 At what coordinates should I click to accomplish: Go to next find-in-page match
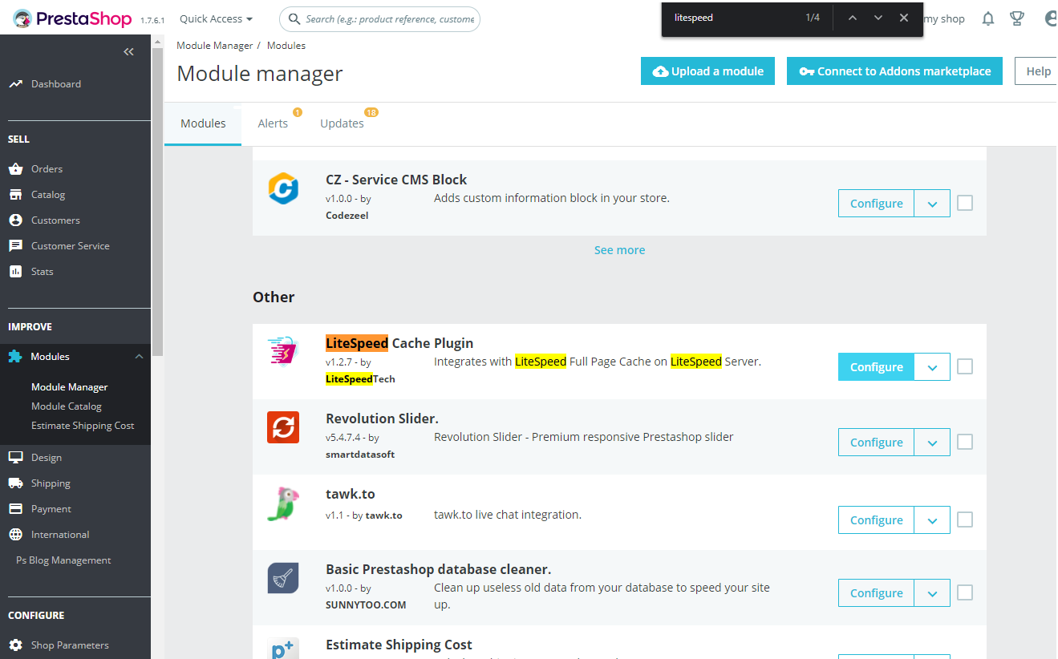coord(878,18)
